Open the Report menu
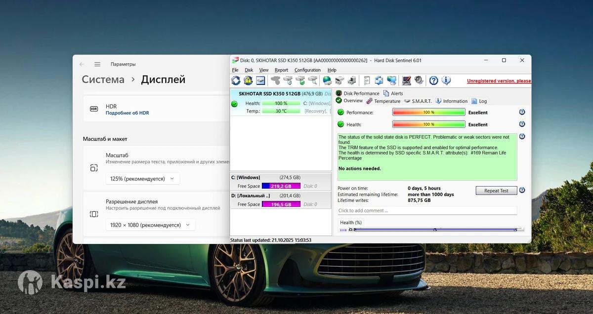 pyautogui.click(x=281, y=70)
